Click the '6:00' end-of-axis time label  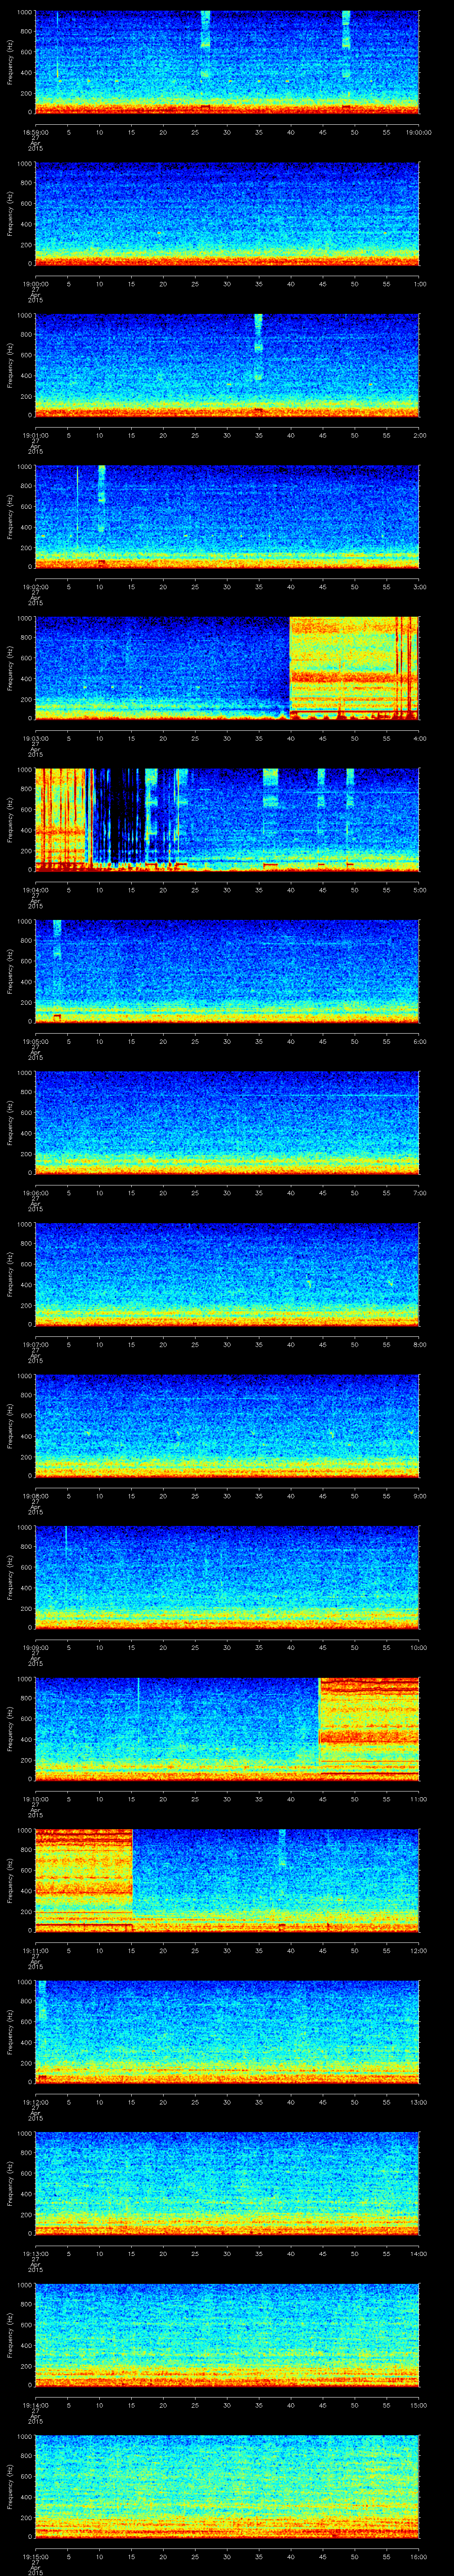pos(419,1041)
